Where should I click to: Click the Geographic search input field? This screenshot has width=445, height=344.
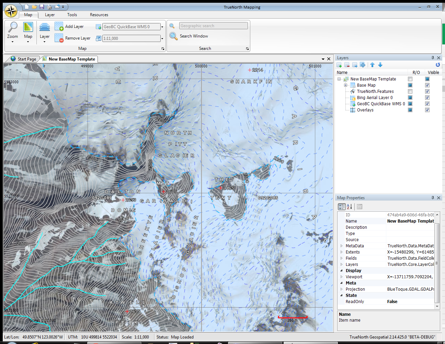tap(213, 26)
